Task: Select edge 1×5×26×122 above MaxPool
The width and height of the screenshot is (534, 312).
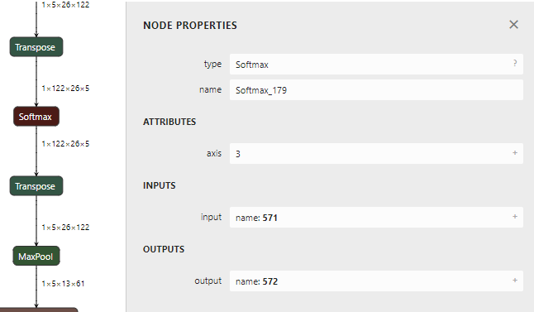Action: pos(65,228)
